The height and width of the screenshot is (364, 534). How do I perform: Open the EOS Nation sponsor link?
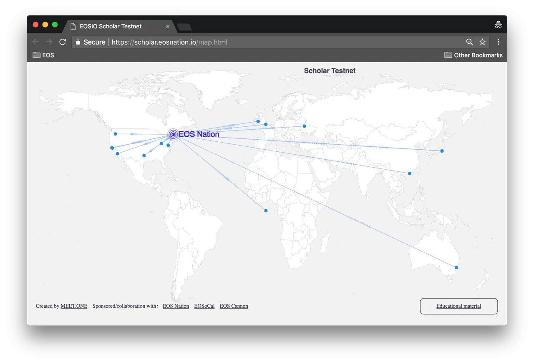tap(176, 306)
